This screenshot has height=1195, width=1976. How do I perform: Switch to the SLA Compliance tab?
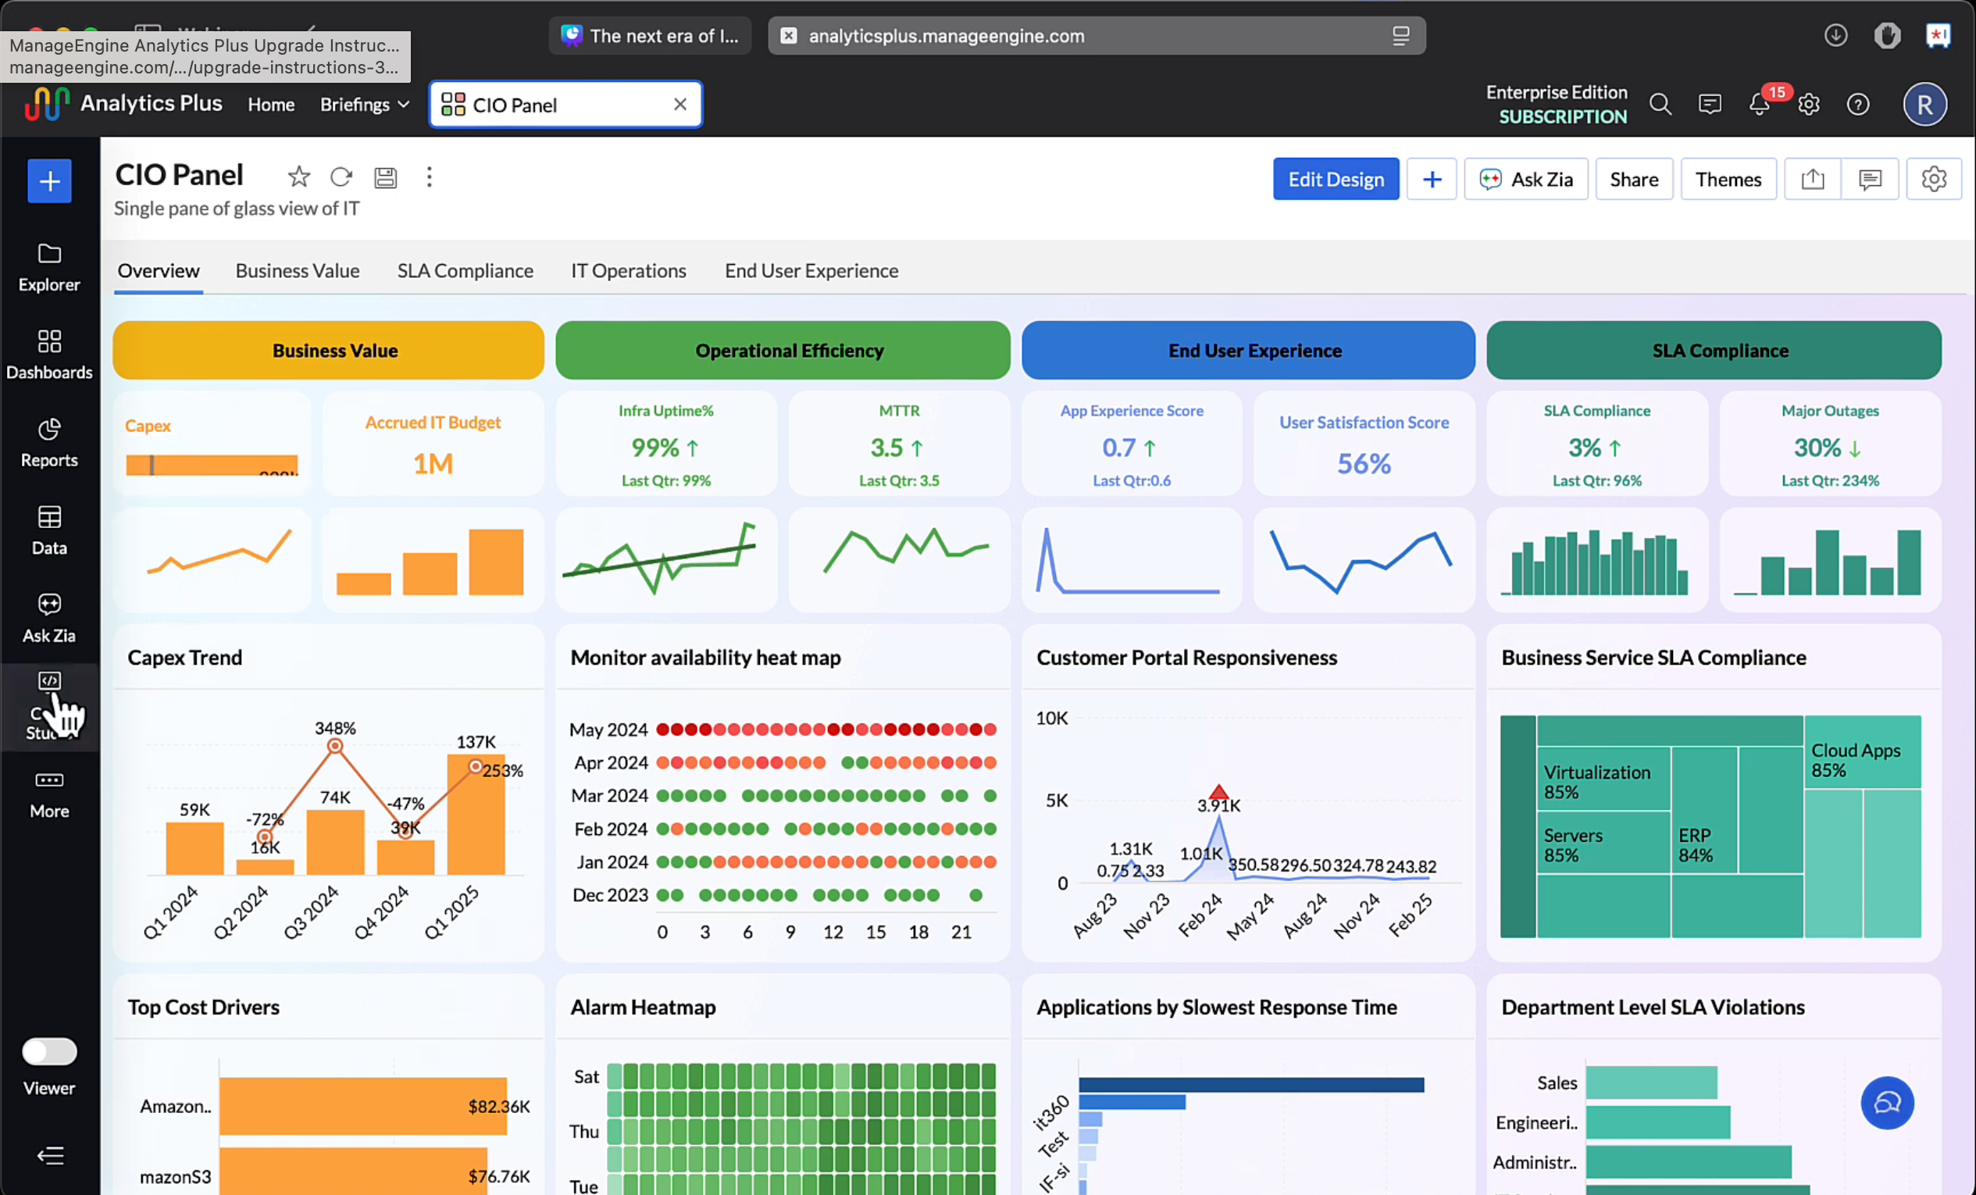(465, 271)
